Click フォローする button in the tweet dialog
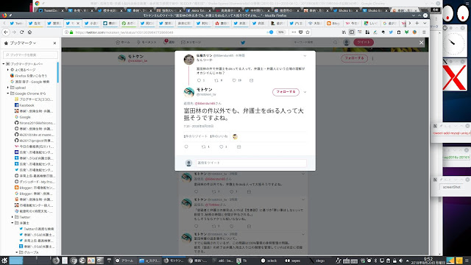This screenshot has height=265, width=471. [x=286, y=91]
